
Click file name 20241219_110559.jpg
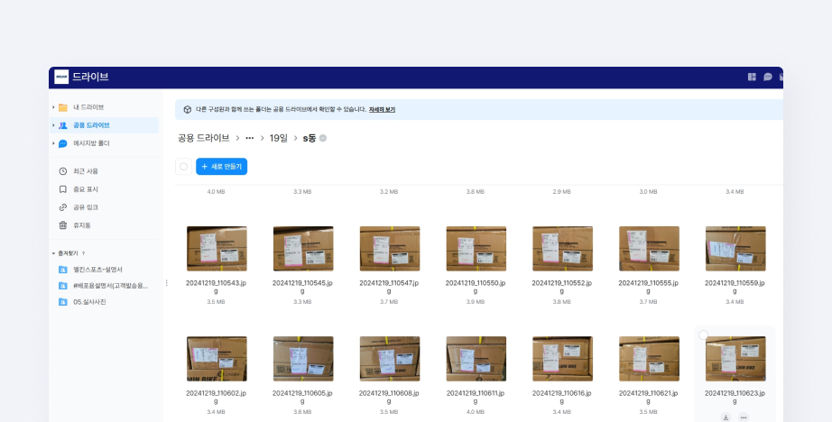pos(735,288)
